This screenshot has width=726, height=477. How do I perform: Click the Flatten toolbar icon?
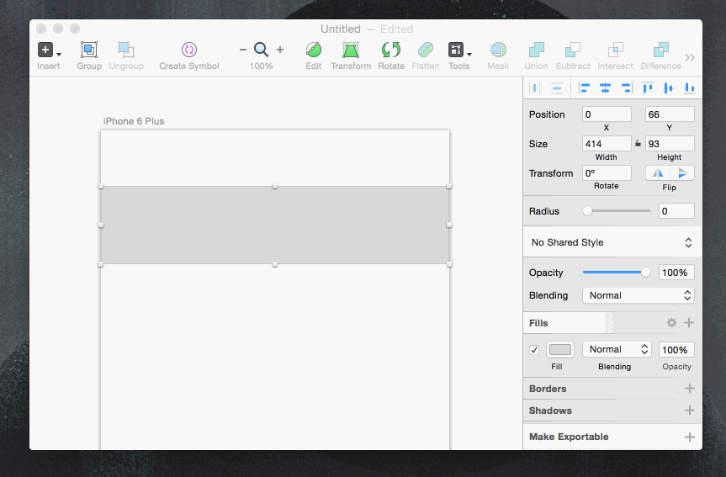click(425, 50)
